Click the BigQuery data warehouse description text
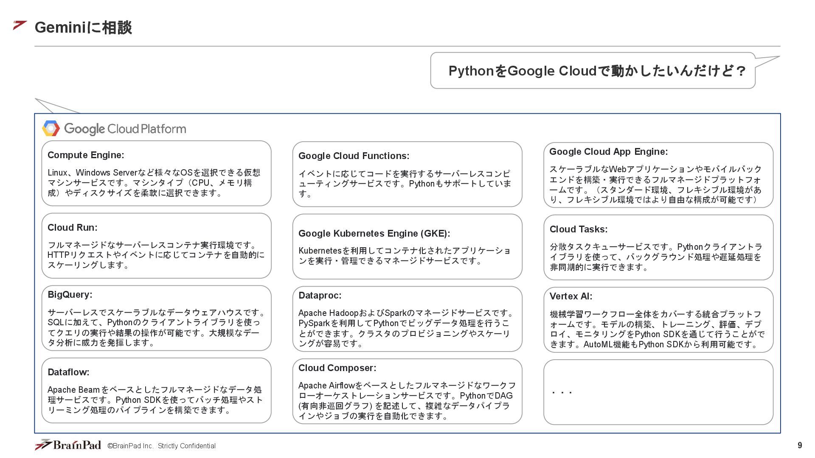Image resolution: width=815 pixels, height=458 pixels. (x=157, y=327)
